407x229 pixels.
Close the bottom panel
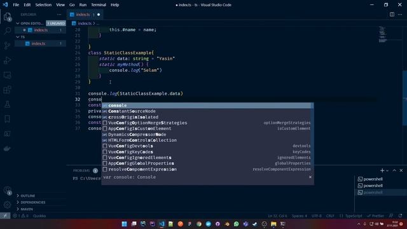pos(401,170)
